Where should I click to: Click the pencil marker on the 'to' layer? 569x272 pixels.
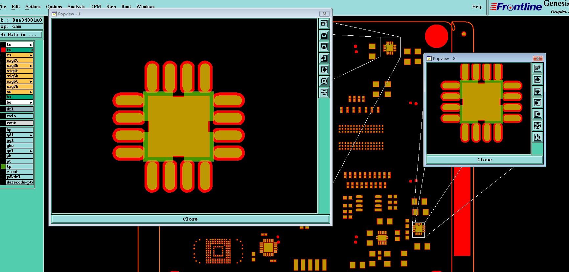coord(31,45)
